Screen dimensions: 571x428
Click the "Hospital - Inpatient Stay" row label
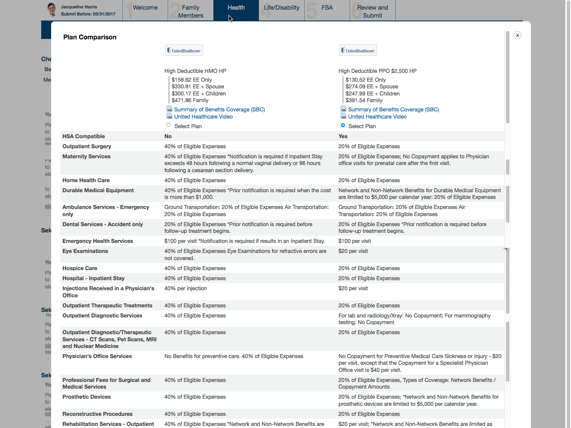pos(93,278)
